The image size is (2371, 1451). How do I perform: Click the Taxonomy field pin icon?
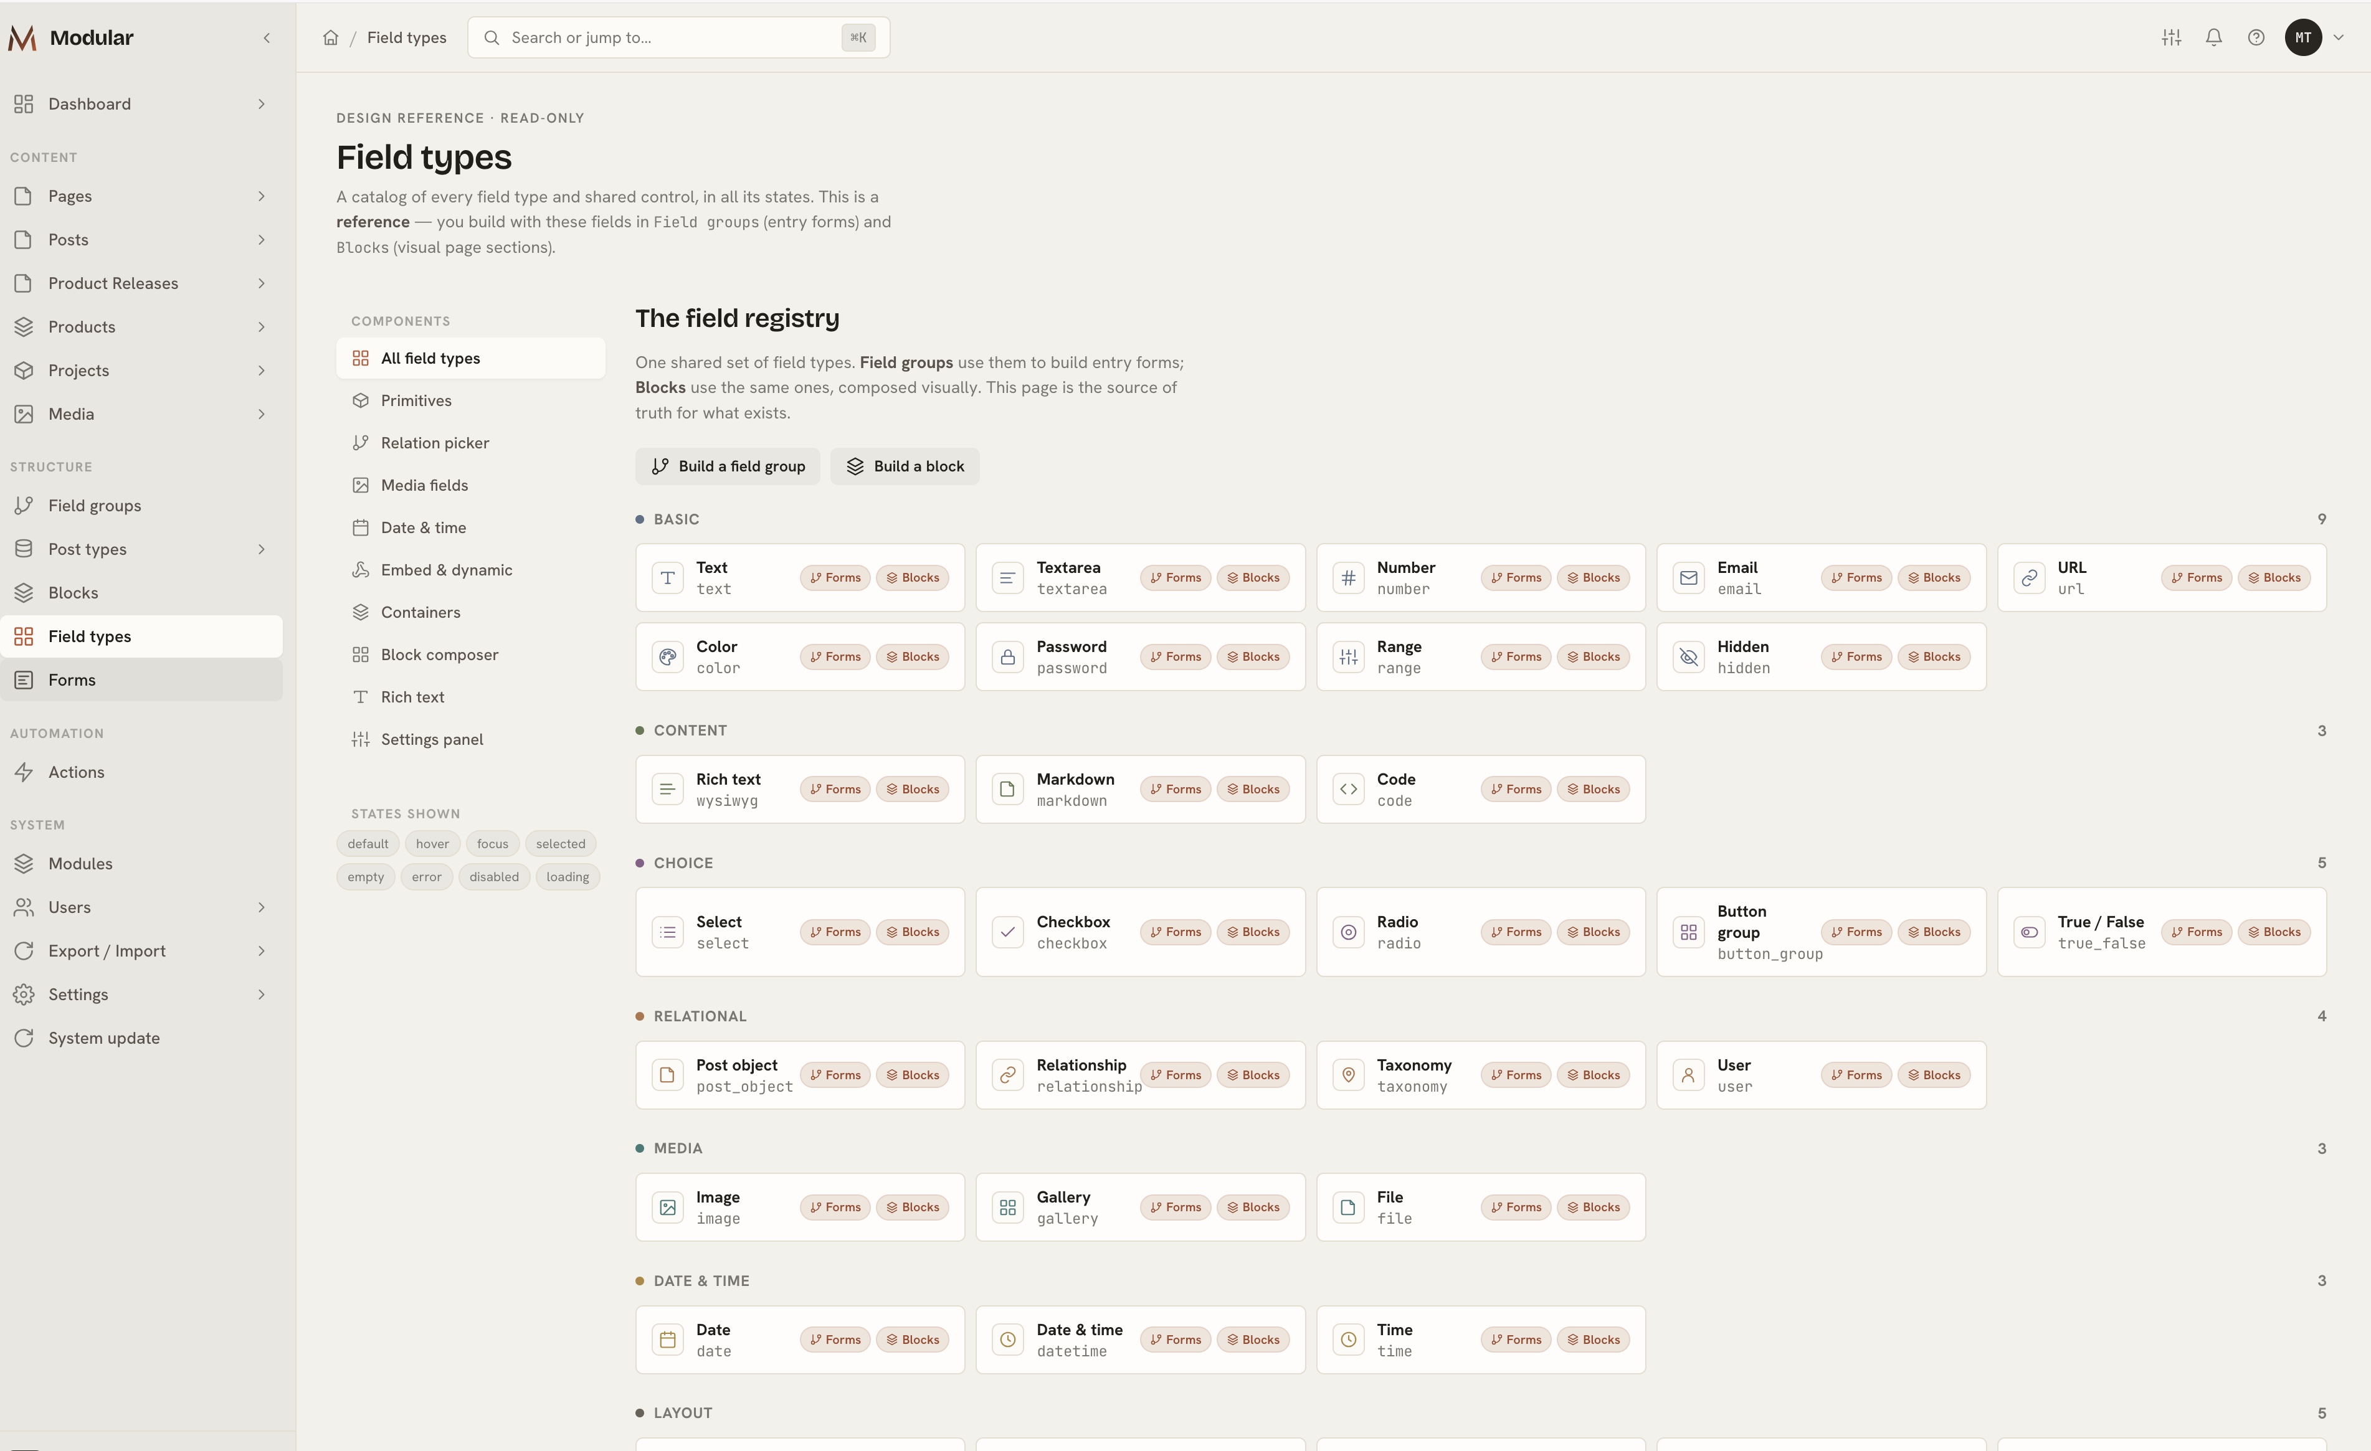pyautogui.click(x=1348, y=1075)
